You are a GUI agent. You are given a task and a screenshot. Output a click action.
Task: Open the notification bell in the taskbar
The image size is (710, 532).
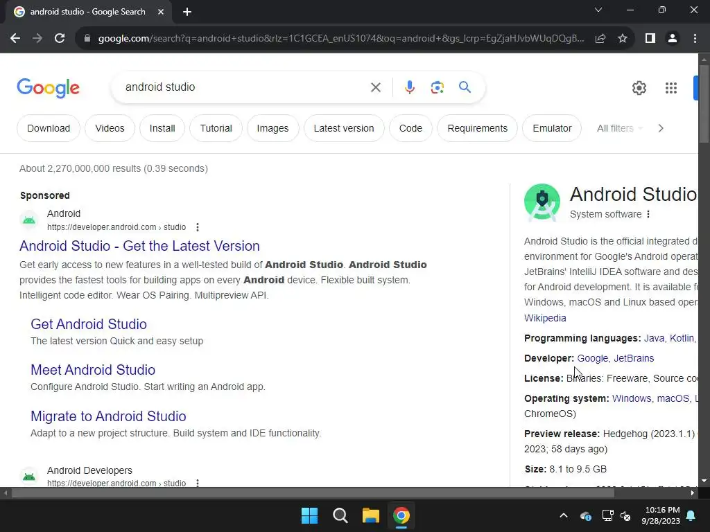[691, 515]
